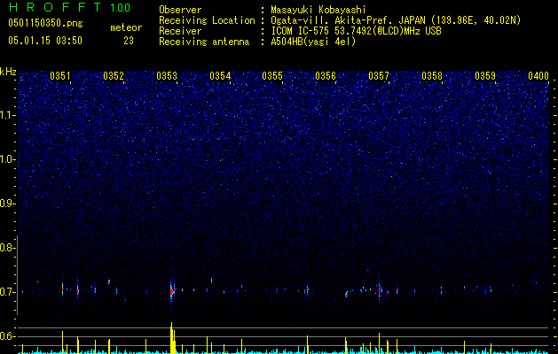Click the meteor count value 23
558x354 pixels.
point(129,41)
